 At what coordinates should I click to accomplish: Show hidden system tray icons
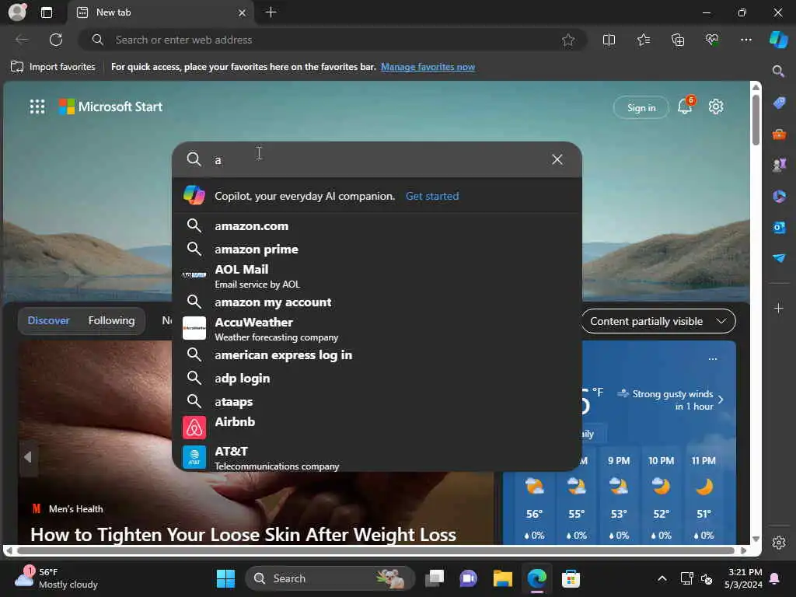click(x=662, y=578)
